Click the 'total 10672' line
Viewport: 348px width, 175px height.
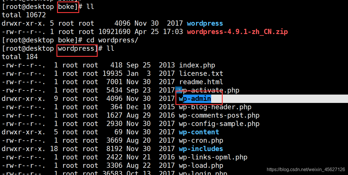(x=24, y=15)
